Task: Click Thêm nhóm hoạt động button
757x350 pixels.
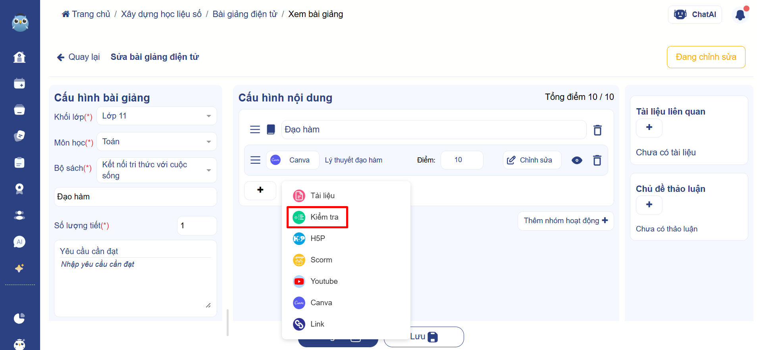Action: 565,221
